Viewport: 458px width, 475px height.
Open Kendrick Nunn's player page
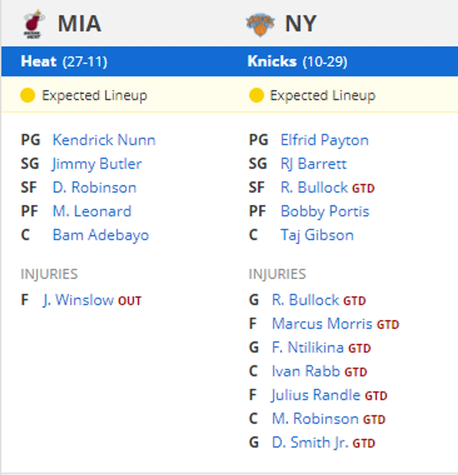click(x=104, y=140)
